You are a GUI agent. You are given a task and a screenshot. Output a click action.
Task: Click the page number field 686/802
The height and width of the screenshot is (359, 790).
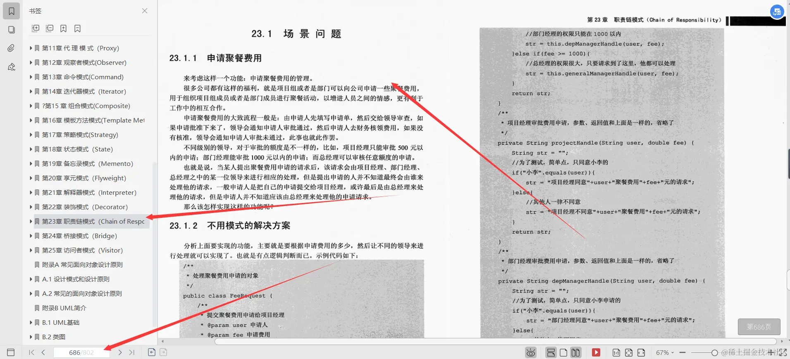pyautogui.click(x=81, y=352)
